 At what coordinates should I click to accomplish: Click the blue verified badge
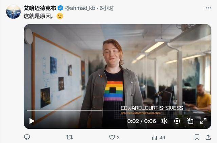[x=60, y=8]
